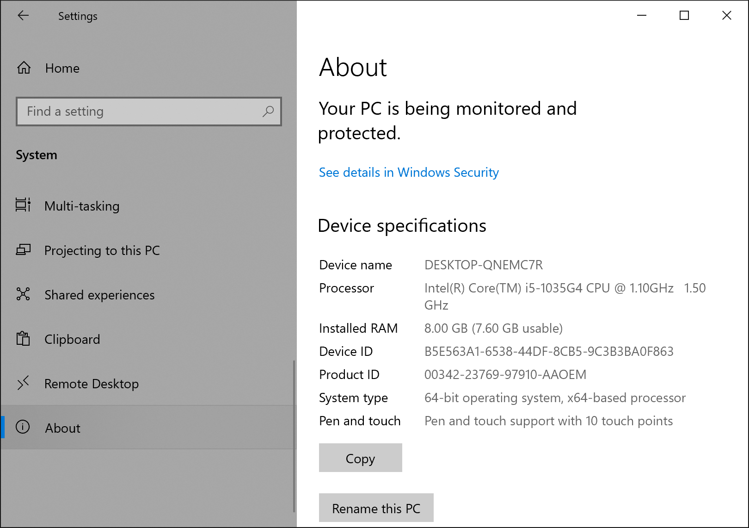Click the About page title
This screenshot has height=528, width=749.
tap(353, 68)
